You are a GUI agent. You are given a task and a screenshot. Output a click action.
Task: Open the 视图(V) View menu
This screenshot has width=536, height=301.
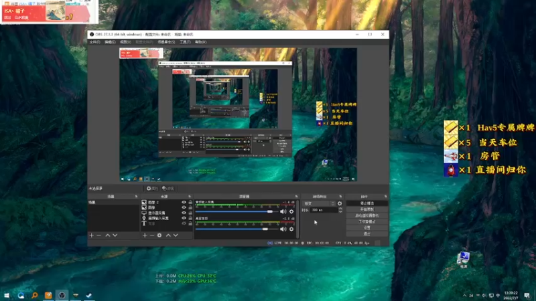(125, 42)
